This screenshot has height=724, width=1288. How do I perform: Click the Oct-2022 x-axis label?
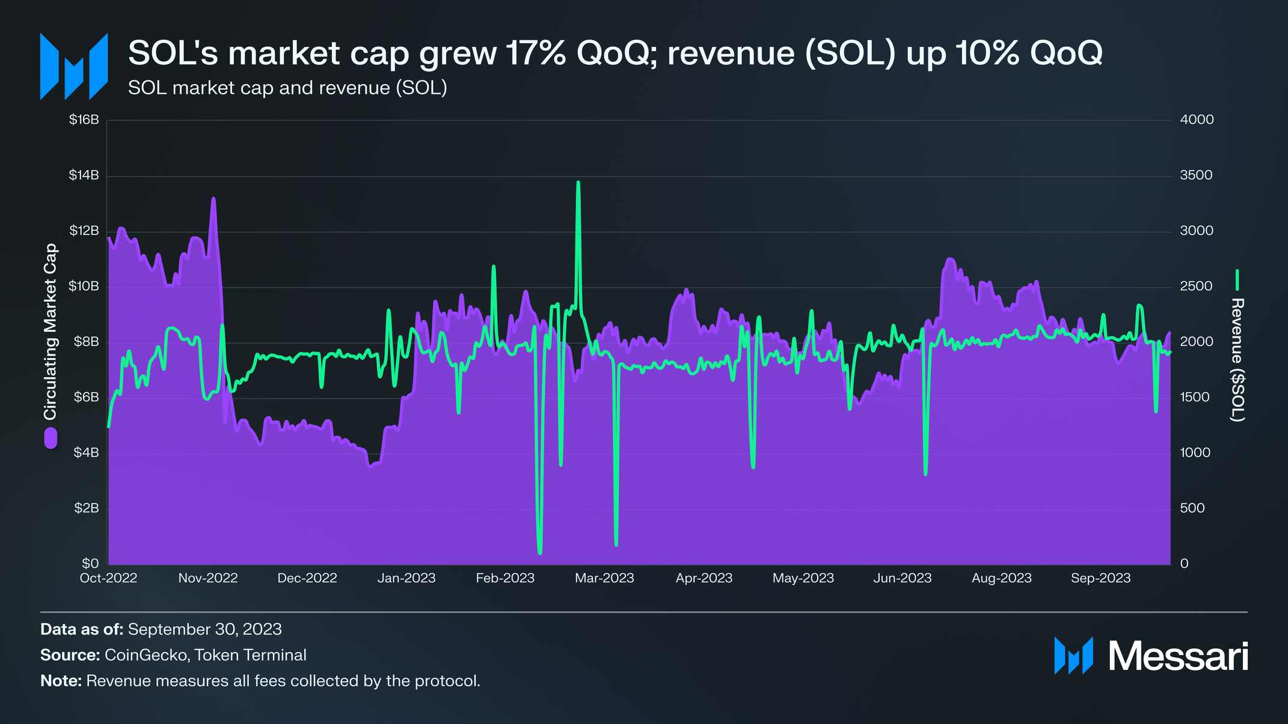[x=109, y=578]
